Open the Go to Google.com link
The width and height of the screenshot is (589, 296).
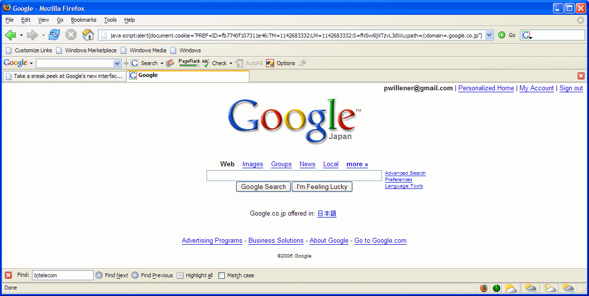point(381,241)
